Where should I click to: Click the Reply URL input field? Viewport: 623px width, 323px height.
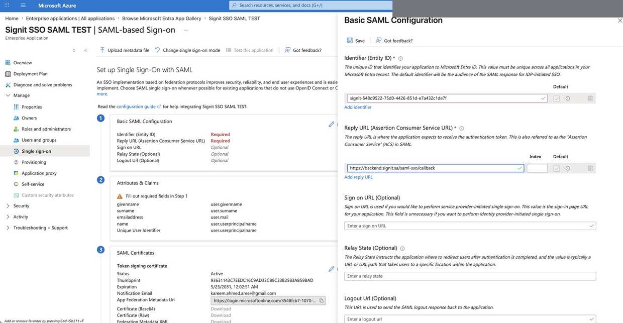tap(436, 168)
